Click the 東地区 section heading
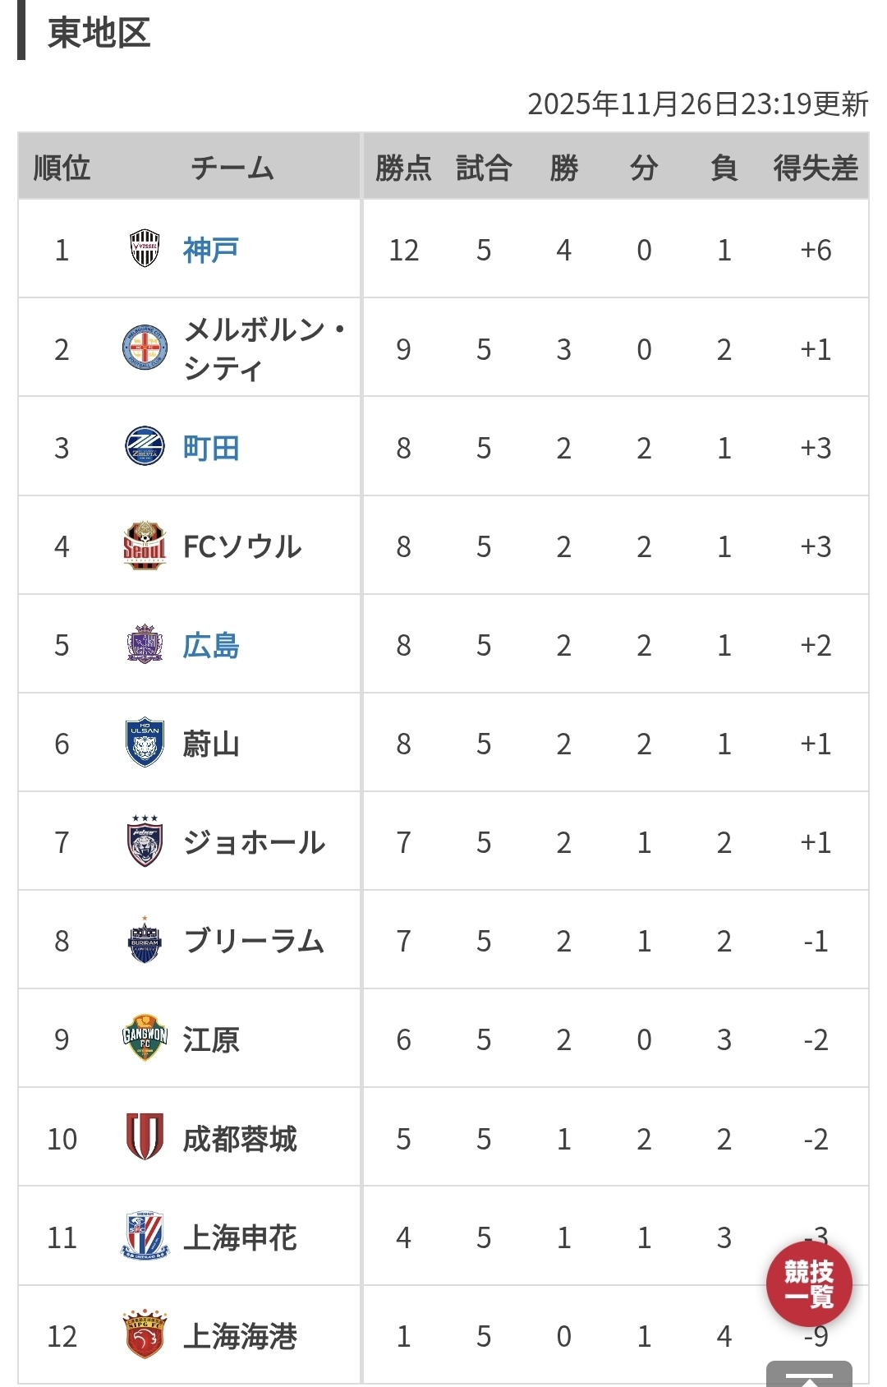The width and height of the screenshot is (887, 1387). 99,34
